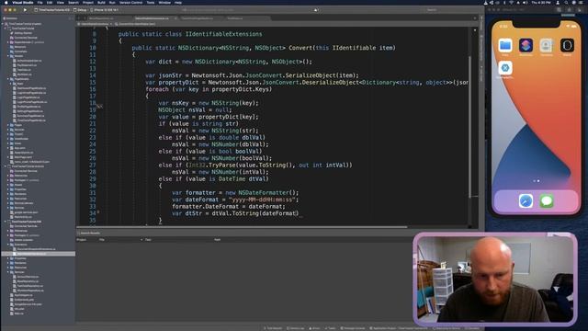Open Messages in the simulator dock
Viewport: 588px width, 331px height.
pyautogui.click(x=547, y=201)
